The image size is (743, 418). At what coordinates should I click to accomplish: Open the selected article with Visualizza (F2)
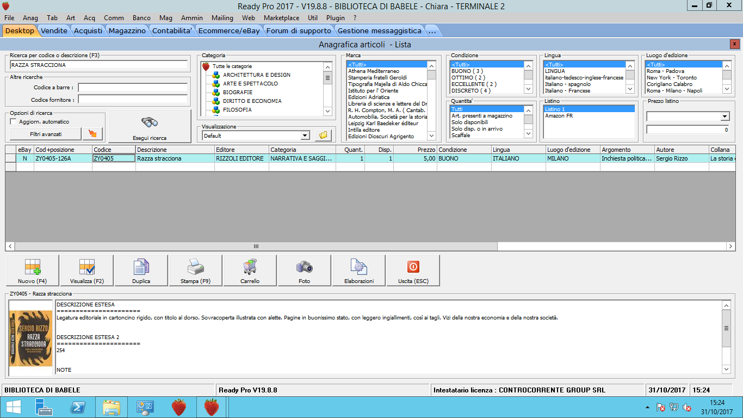pyautogui.click(x=87, y=271)
